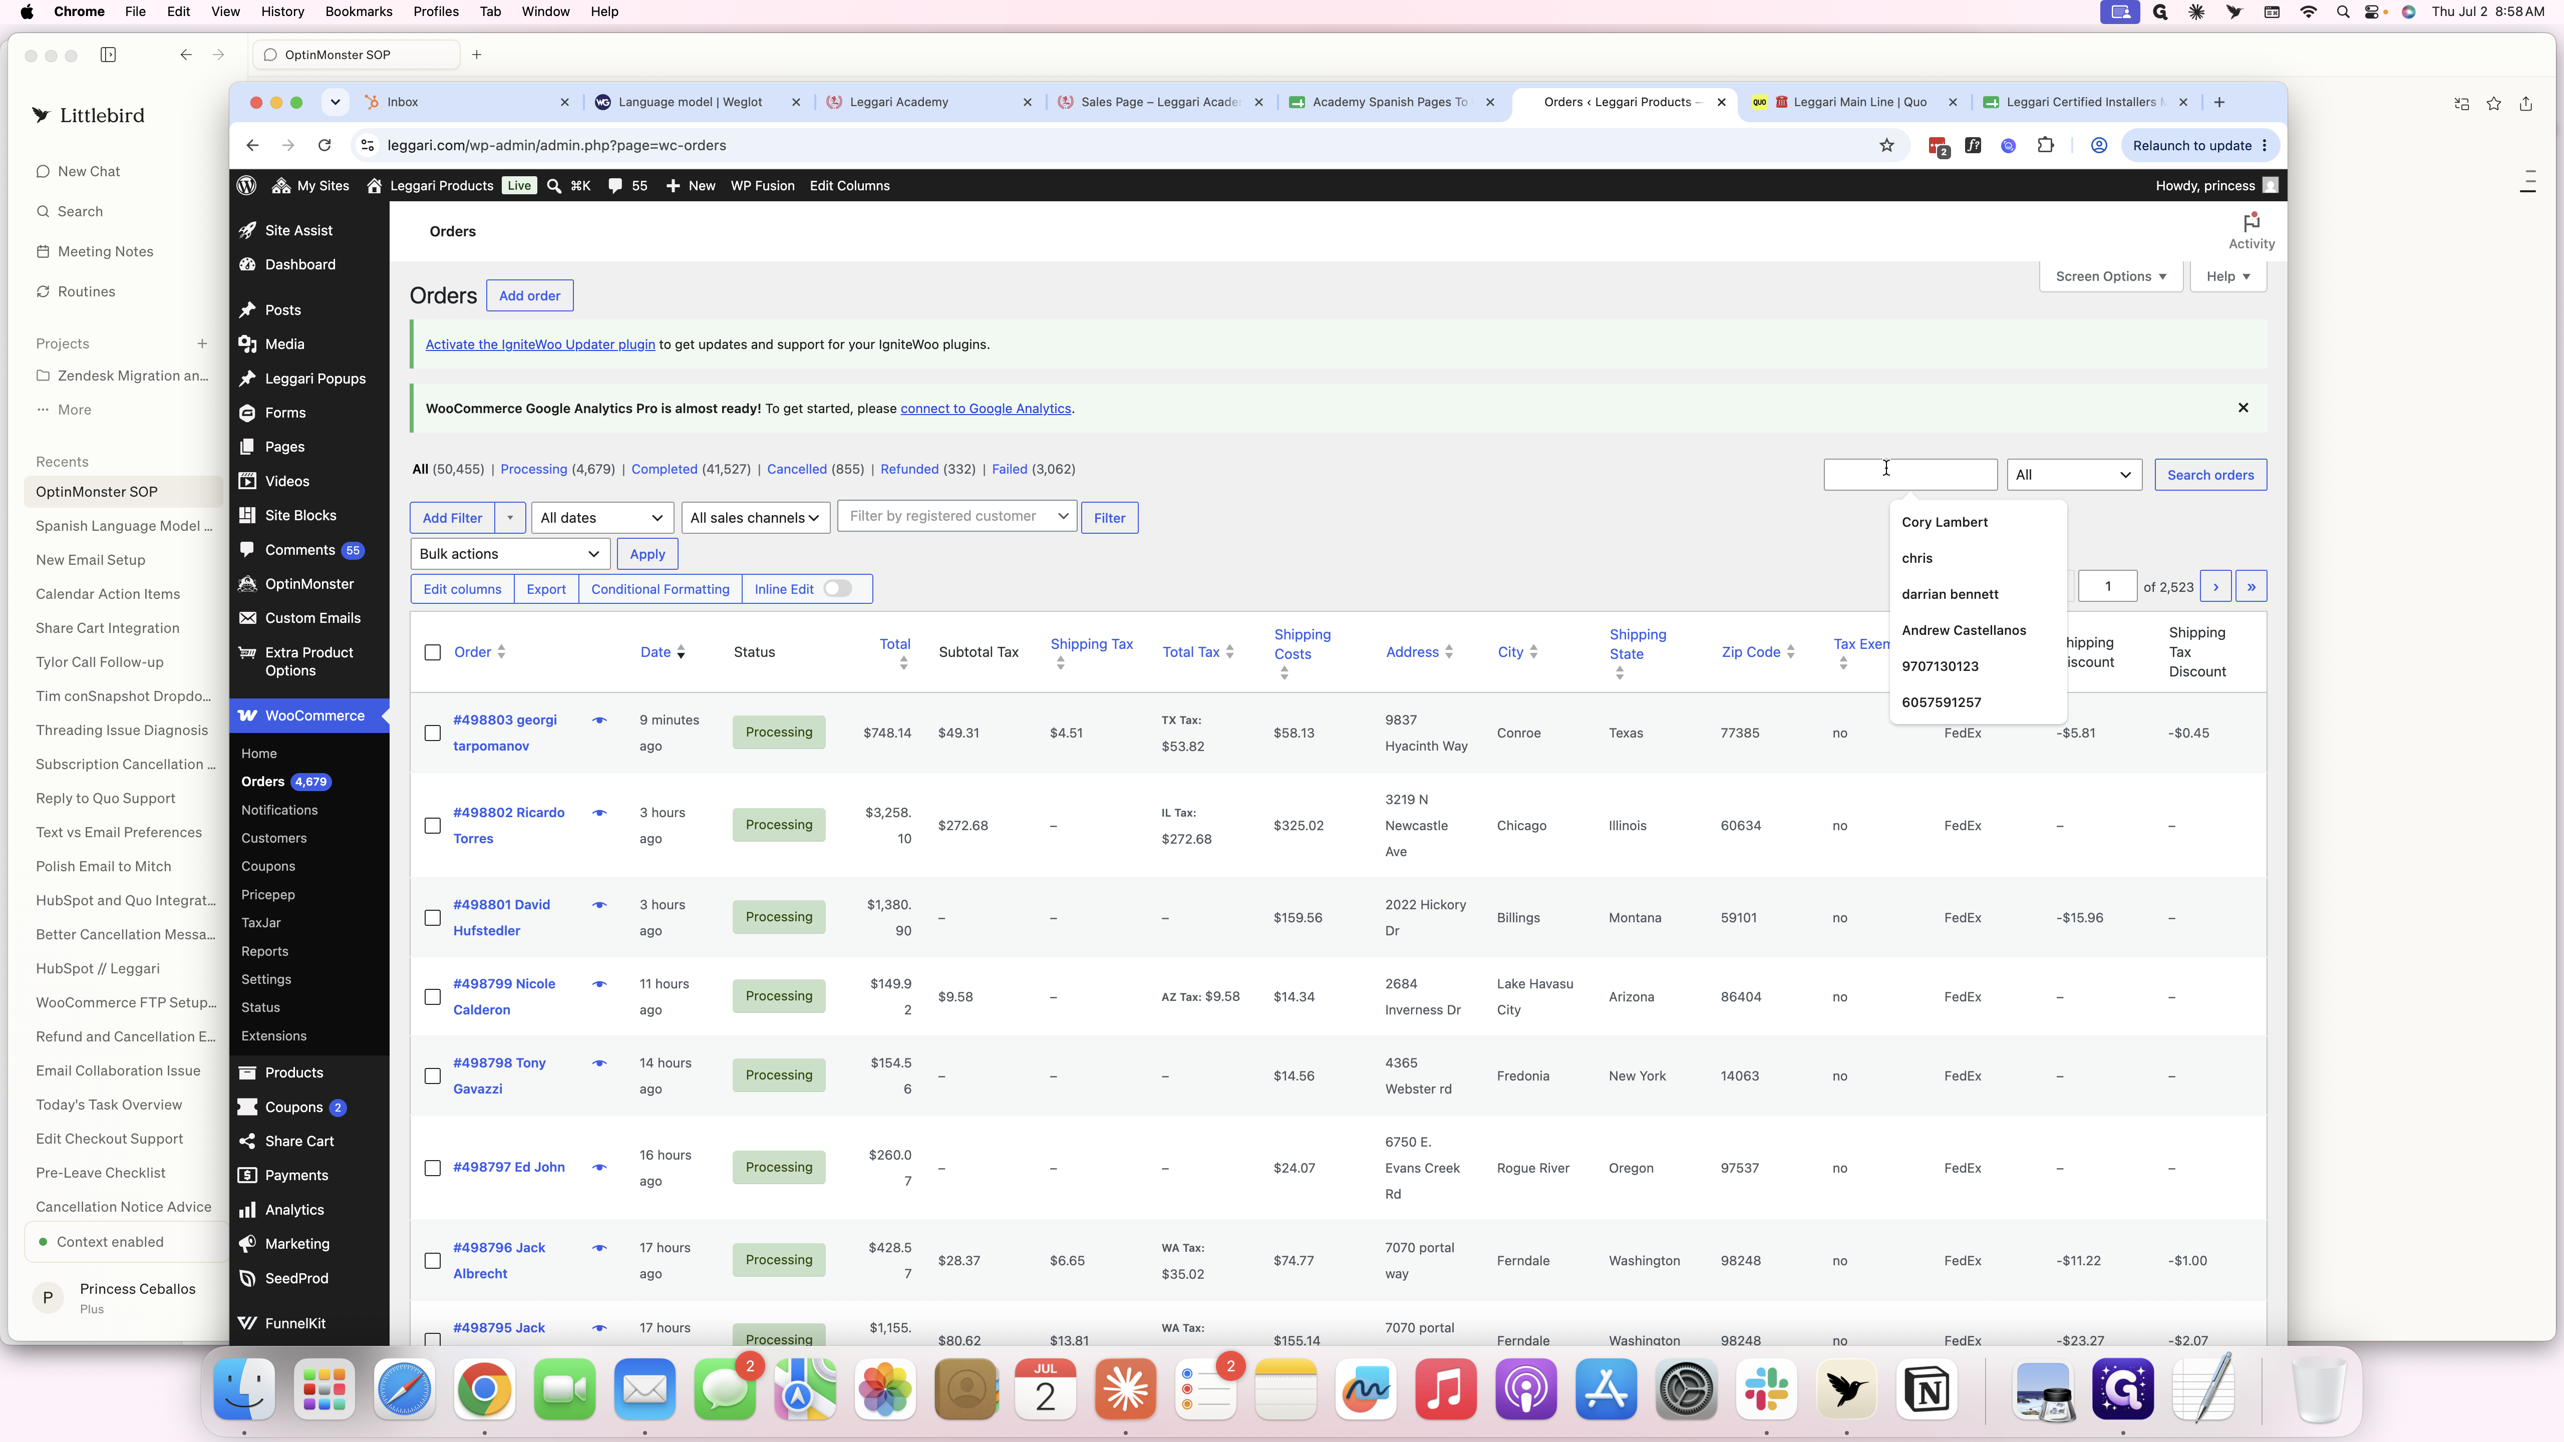Open the OptinMonster icon in WordPress sidebar
Screen dimensions: 2564x1442
[247, 584]
